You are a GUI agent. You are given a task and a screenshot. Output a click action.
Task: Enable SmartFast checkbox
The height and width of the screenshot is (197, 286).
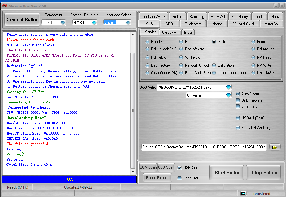(238, 106)
